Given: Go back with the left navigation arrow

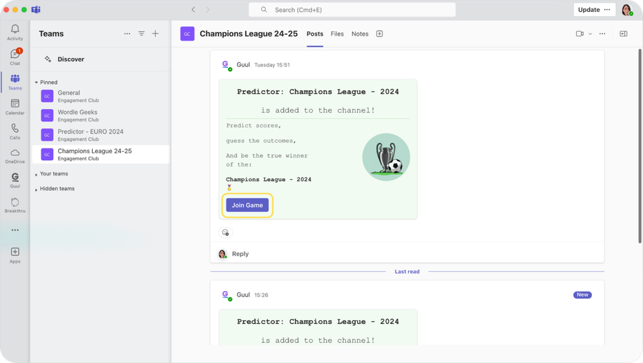Looking at the screenshot, I should point(193,9).
